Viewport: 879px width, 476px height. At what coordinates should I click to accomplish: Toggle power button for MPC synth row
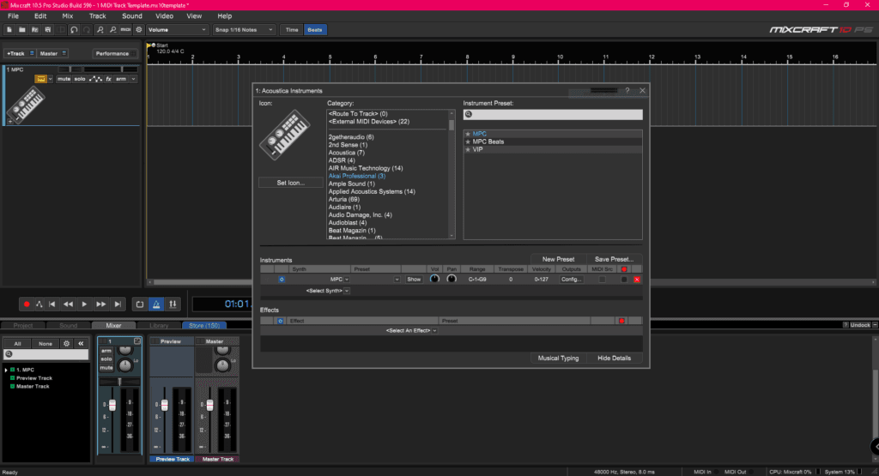pos(282,280)
